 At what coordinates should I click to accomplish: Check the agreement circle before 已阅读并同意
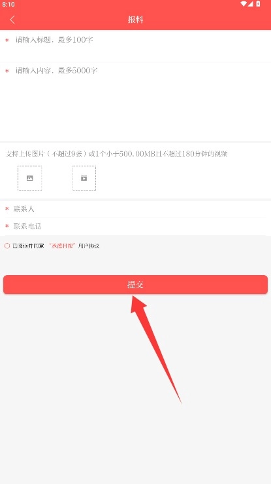(x=7, y=246)
